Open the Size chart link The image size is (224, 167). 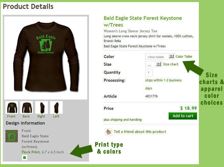tap(171, 64)
